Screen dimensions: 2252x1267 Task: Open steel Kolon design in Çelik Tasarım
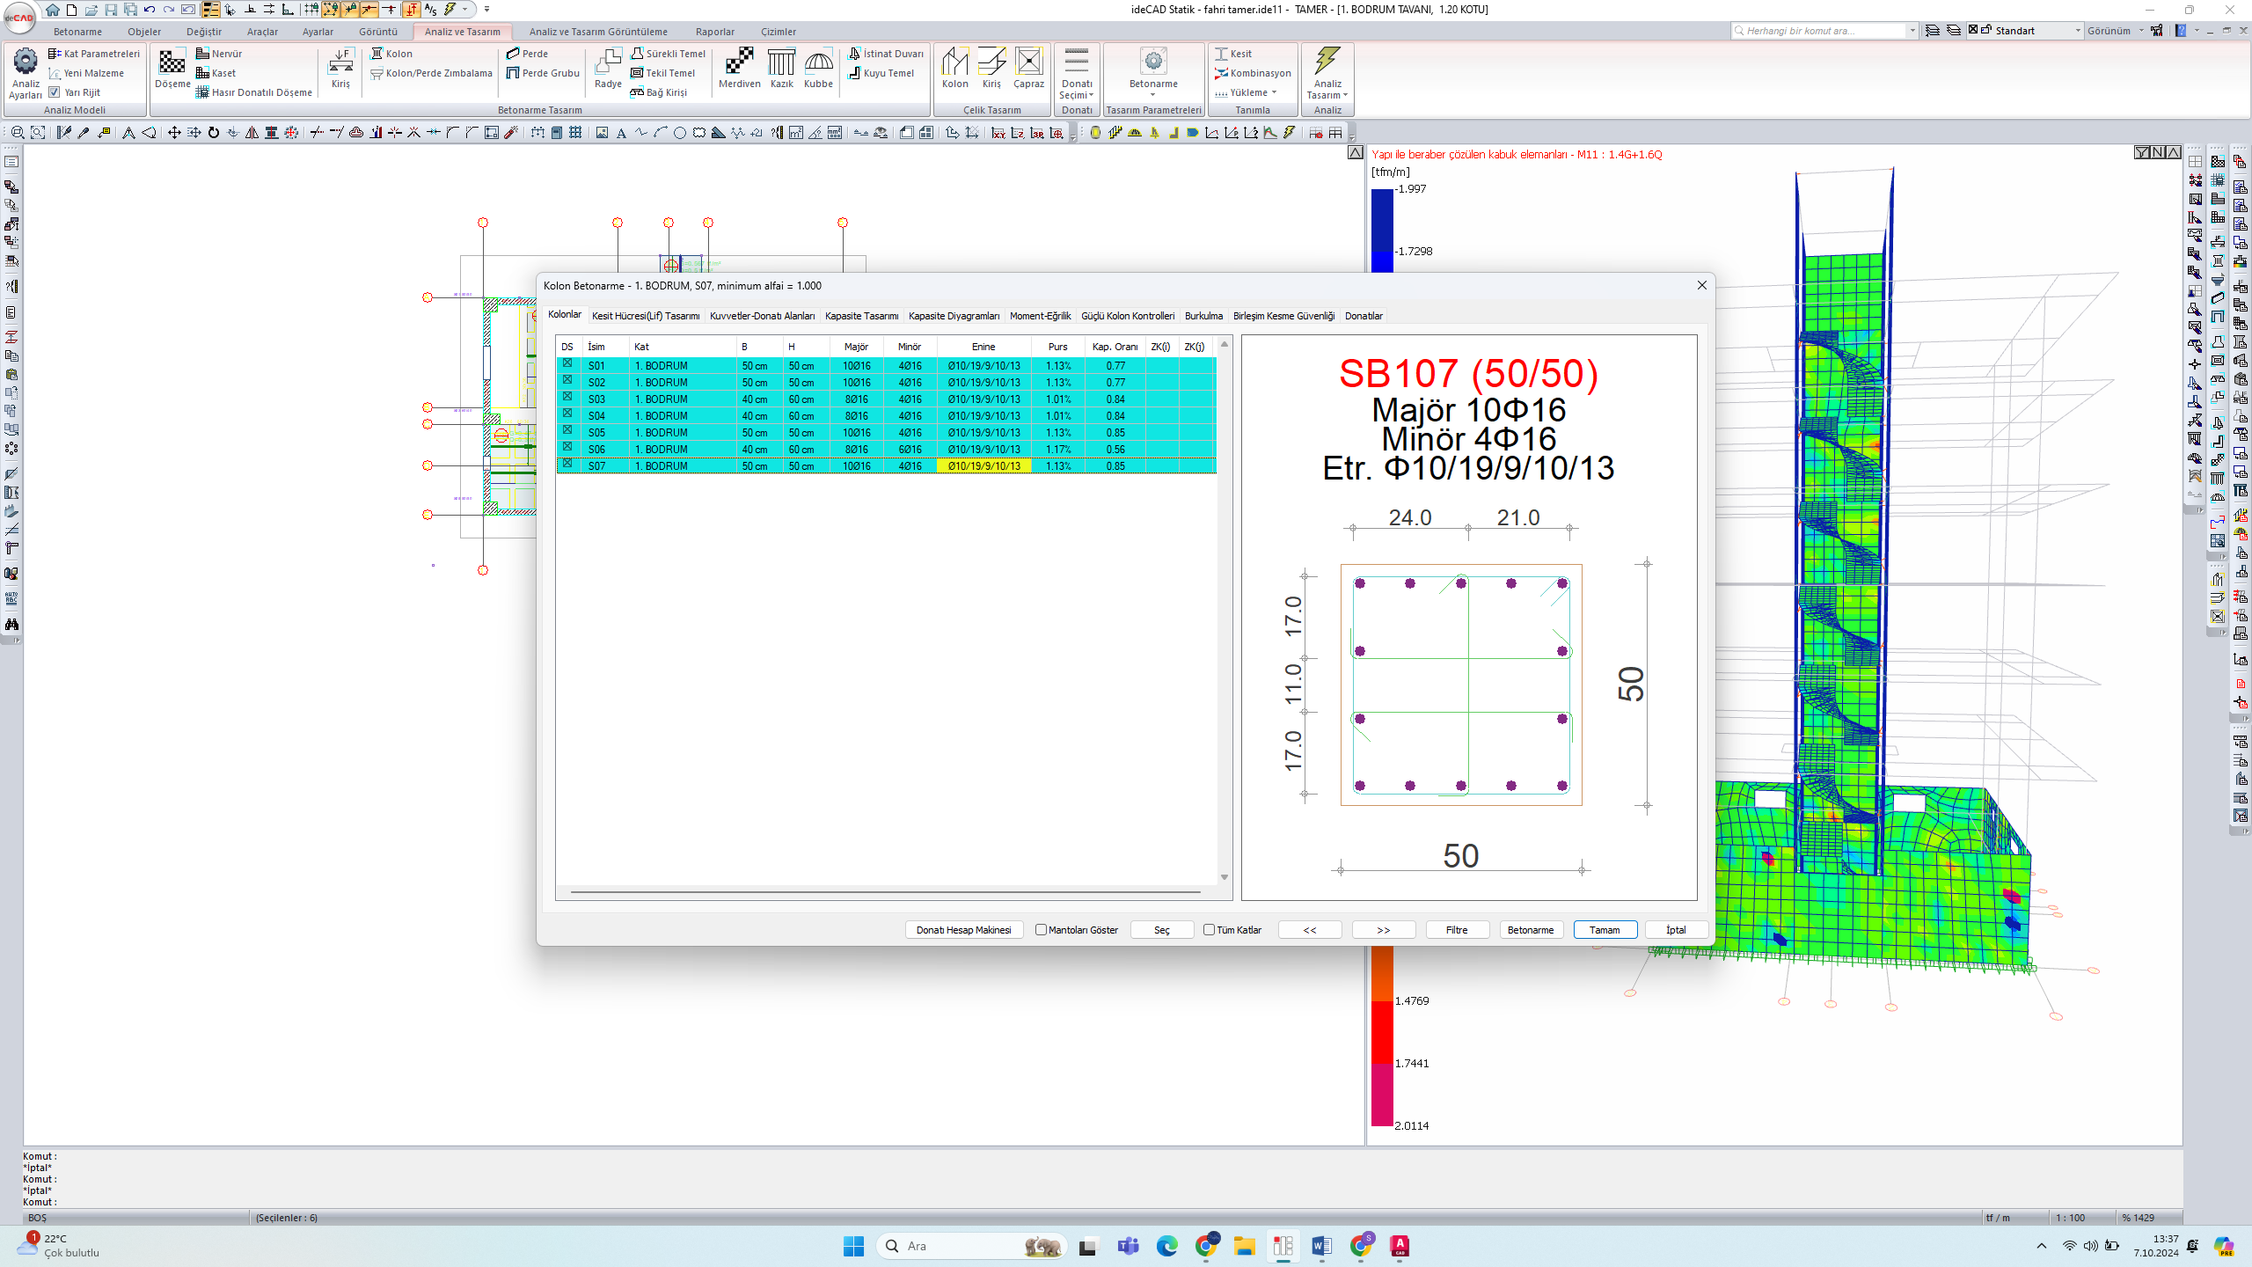coord(954,69)
